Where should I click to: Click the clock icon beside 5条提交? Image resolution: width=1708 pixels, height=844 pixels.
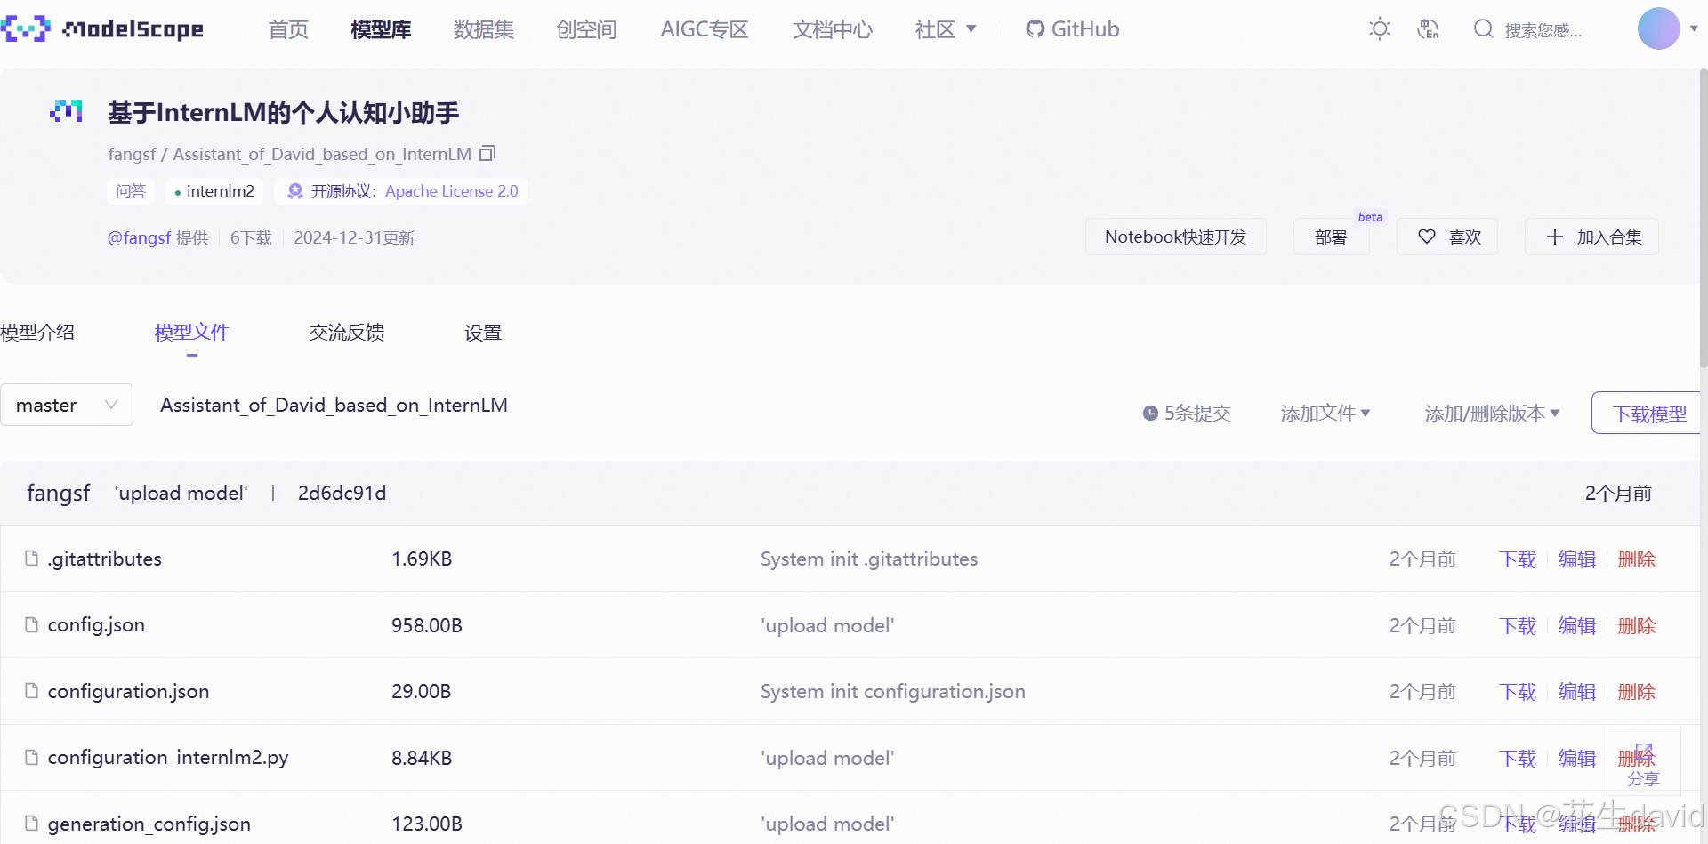point(1150,414)
